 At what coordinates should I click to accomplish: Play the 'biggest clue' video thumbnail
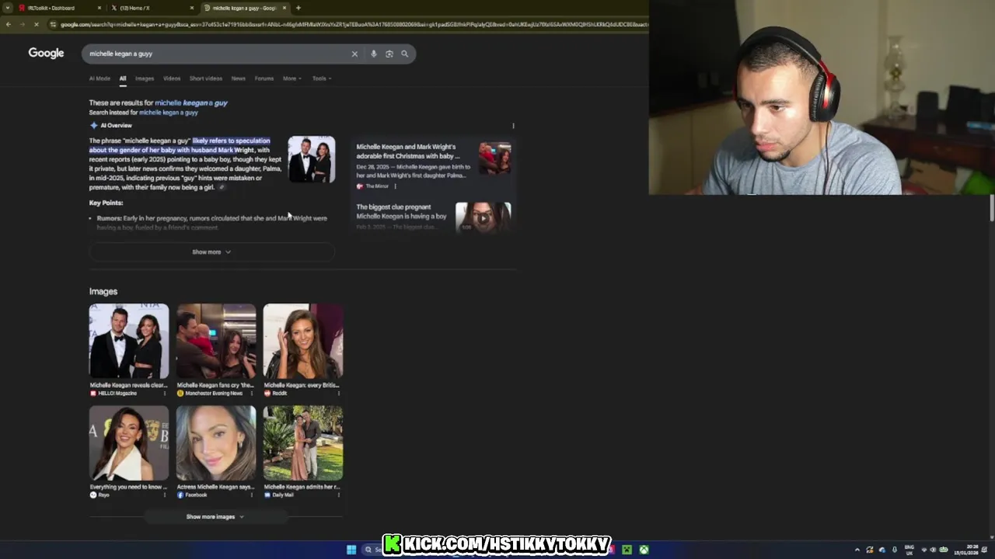(x=484, y=217)
